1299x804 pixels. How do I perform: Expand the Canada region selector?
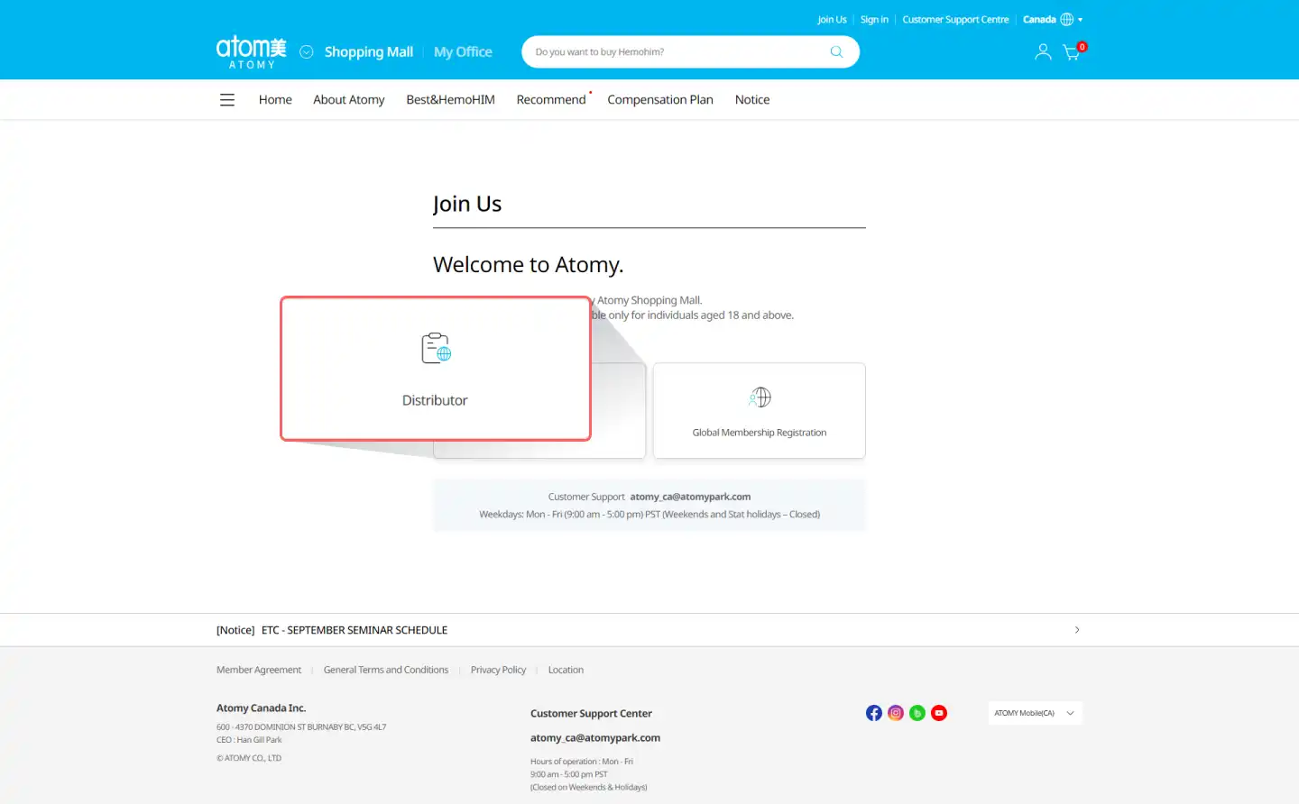[1053, 20]
